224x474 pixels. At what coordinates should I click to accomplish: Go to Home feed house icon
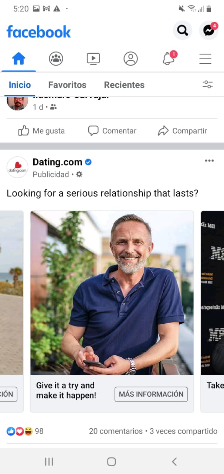coord(18,59)
